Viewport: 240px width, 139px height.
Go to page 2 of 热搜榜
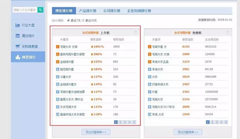[212, 122]
